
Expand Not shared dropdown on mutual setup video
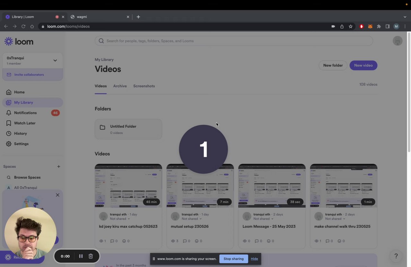192,219
